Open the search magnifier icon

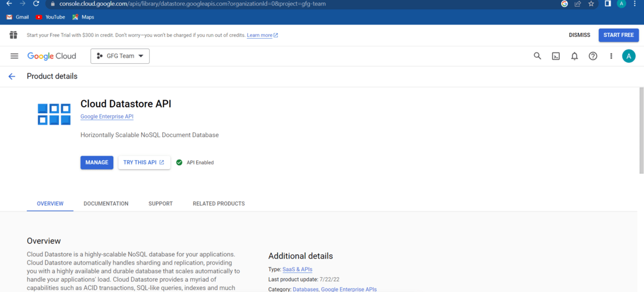click(537, 56)
